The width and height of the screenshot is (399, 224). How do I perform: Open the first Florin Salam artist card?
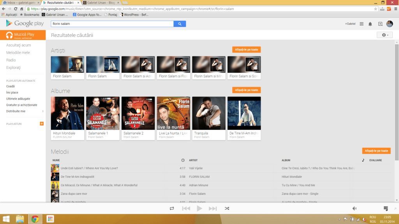click(67, 68)
